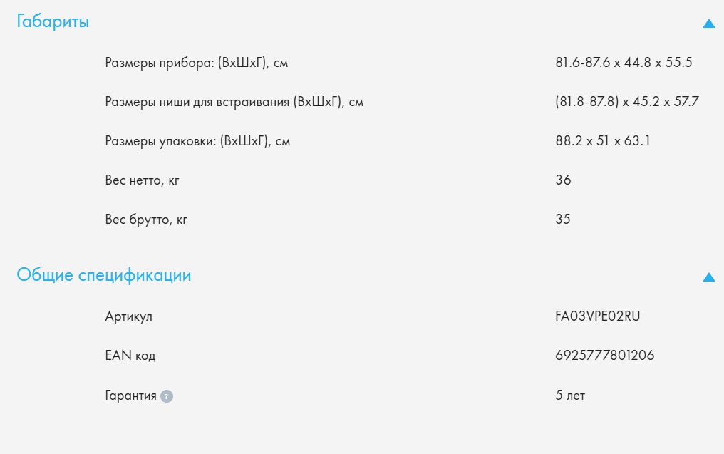Screen dimensions: 724x454
Task: Click the niche size value (81.8-87.8) x 45.2 x 57.7
Action: point(627,102)
